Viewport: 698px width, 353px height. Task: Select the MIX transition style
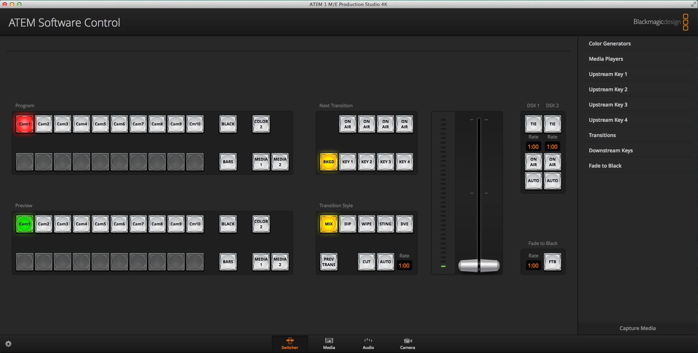329,224
